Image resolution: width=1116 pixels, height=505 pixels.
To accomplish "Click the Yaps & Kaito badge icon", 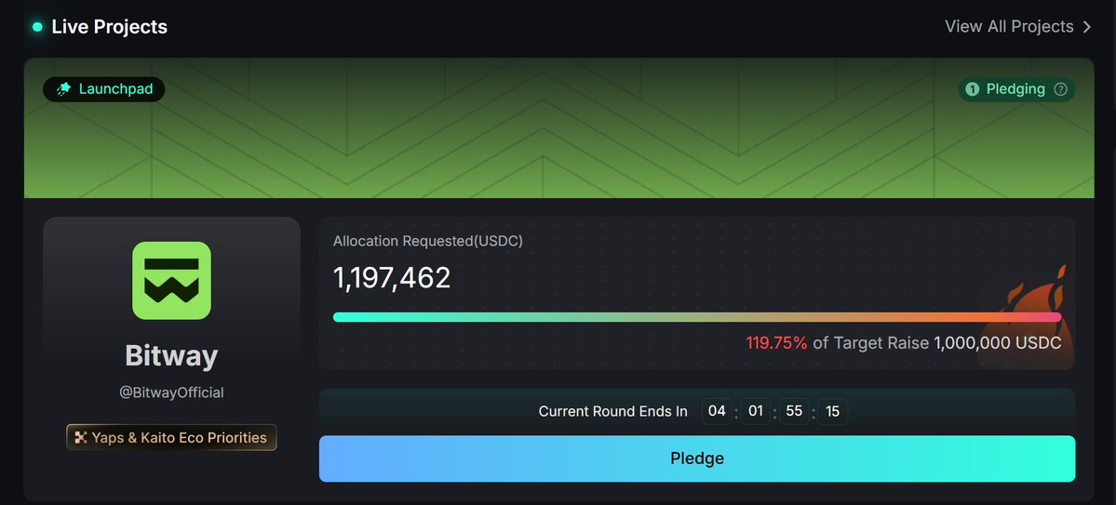I will point(81,438).
